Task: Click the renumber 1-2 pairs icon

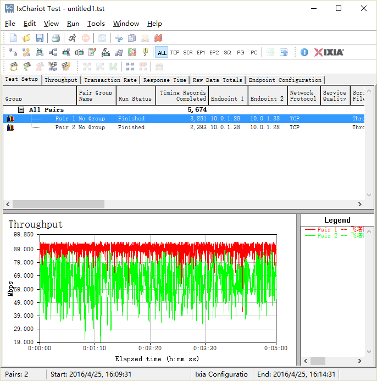Action: [x=145, y=52]
